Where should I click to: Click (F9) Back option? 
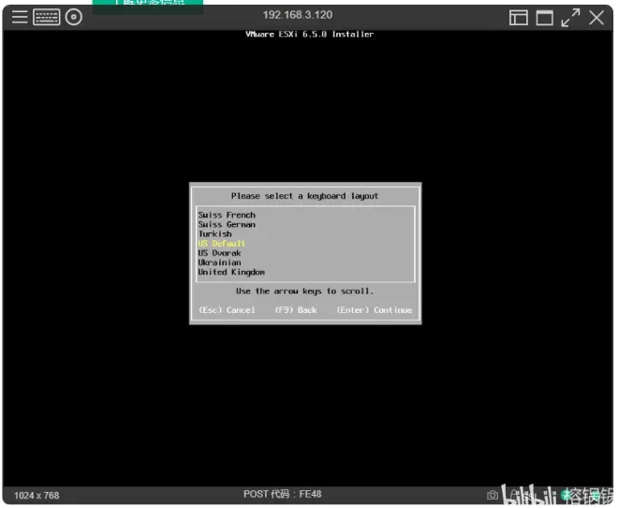point(296,310)
